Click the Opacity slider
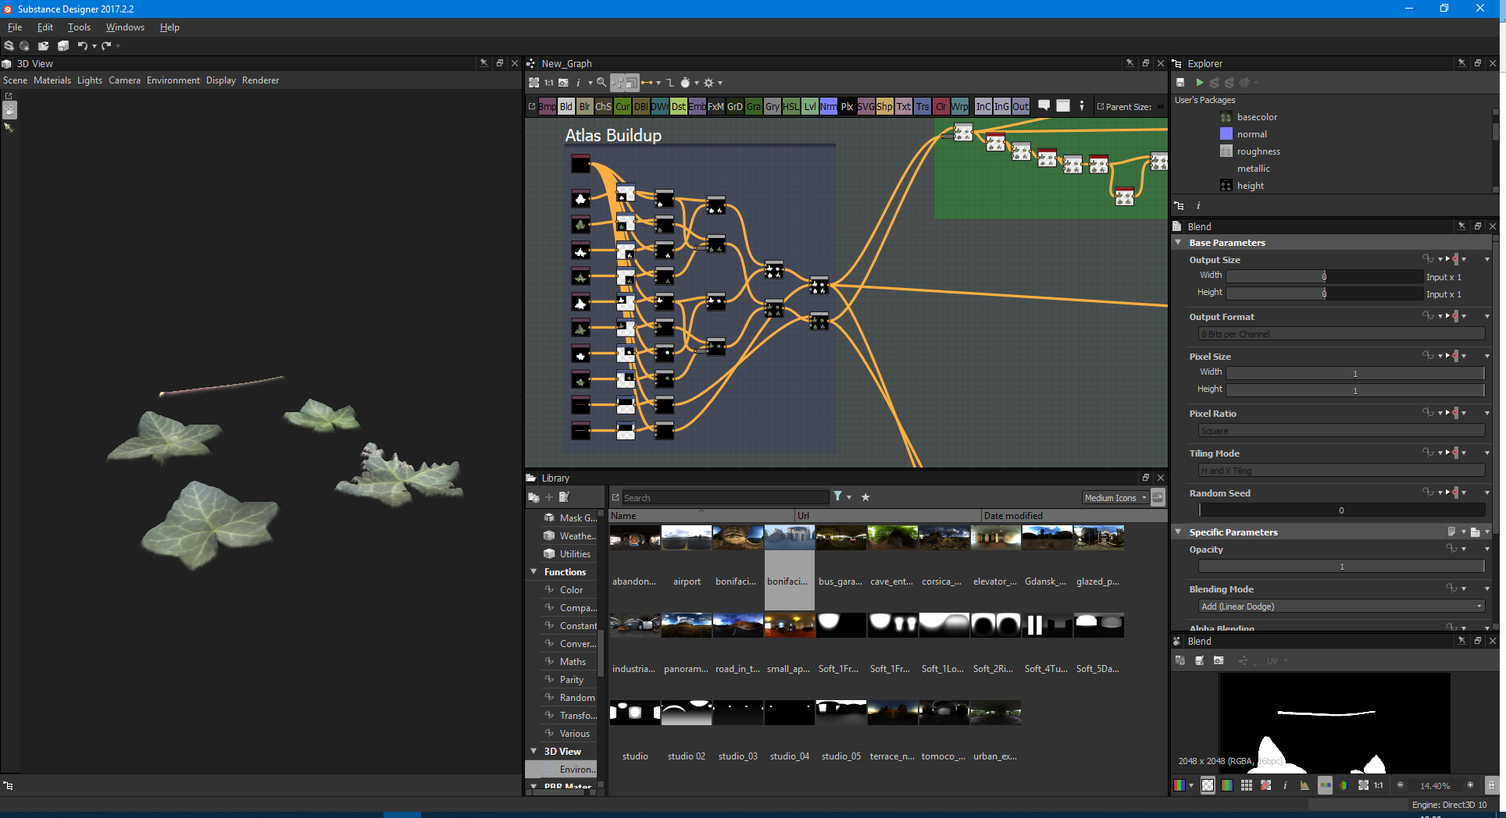Image resolution: width=1506 pixels, height=818 pixels. [1341, 567]
